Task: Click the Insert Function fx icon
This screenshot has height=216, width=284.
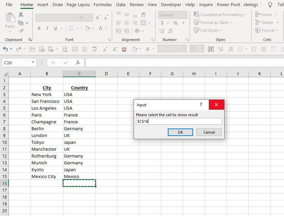Action: (x=78, y=63)
